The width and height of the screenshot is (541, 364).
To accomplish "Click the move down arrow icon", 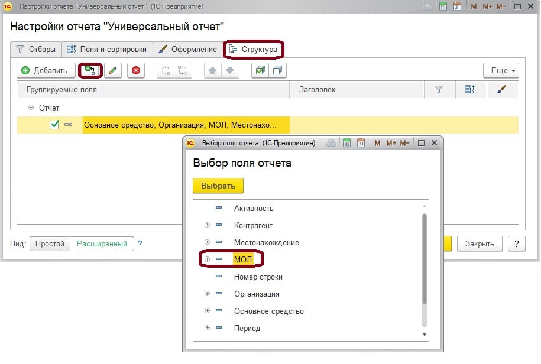I will [229, 70].
